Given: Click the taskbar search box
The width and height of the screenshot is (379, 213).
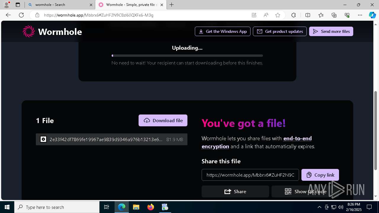Looking at the screenshot, I should (57, 207).
